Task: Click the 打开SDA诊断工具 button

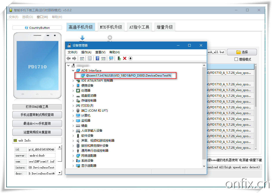Action: [x=37, y=107]
